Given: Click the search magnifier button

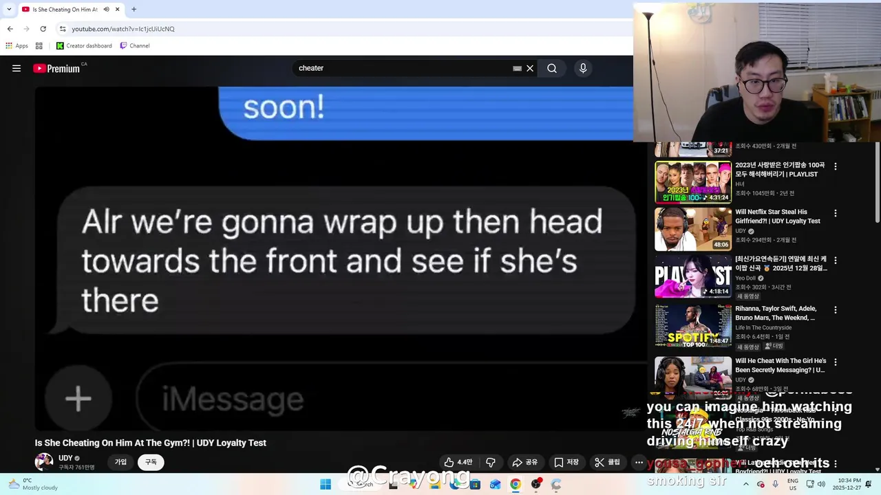Looking at the screenshot, I should (x=552, y=68).
